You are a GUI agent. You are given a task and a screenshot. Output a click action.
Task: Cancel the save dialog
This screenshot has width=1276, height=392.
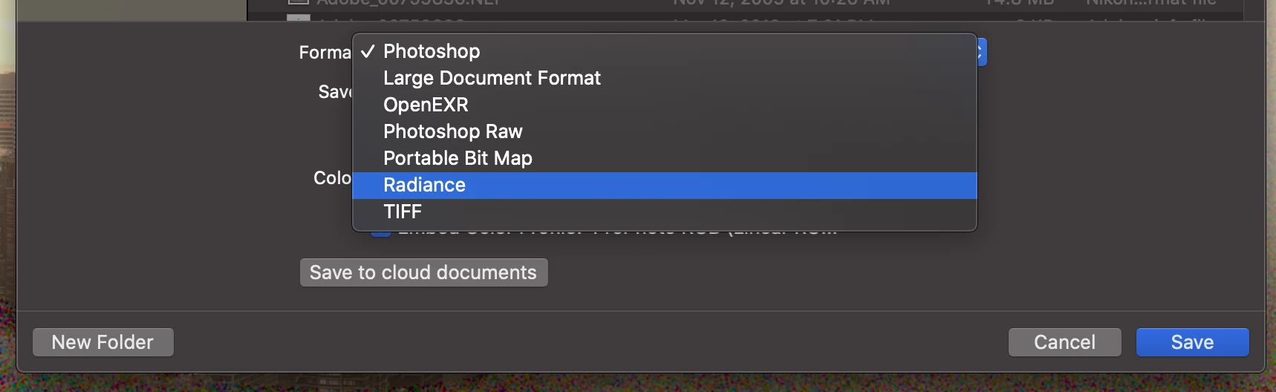tap(1064, 342)
